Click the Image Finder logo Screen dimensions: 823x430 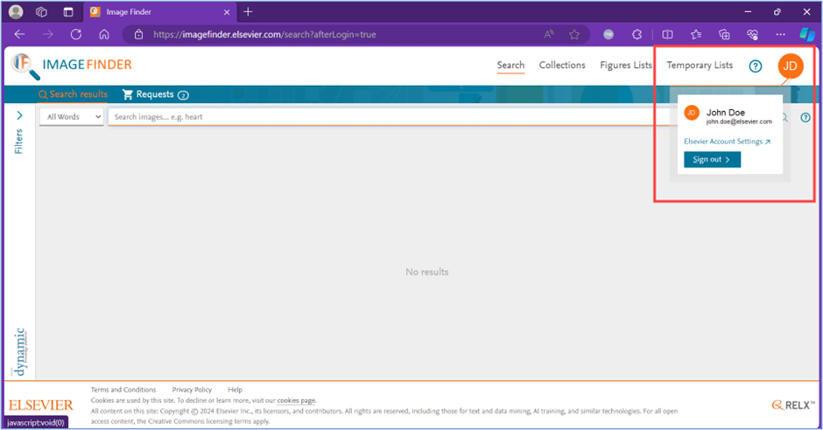click(x=72, y=66)
